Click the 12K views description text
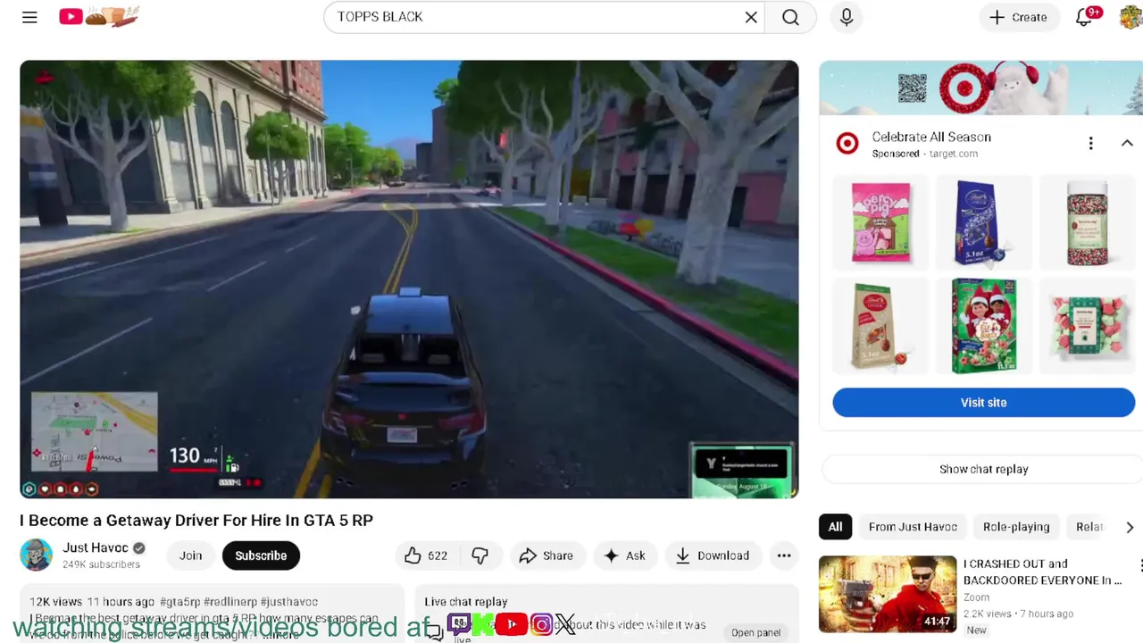Screen dimensions: 1143x643 click(x=55, y=602)
